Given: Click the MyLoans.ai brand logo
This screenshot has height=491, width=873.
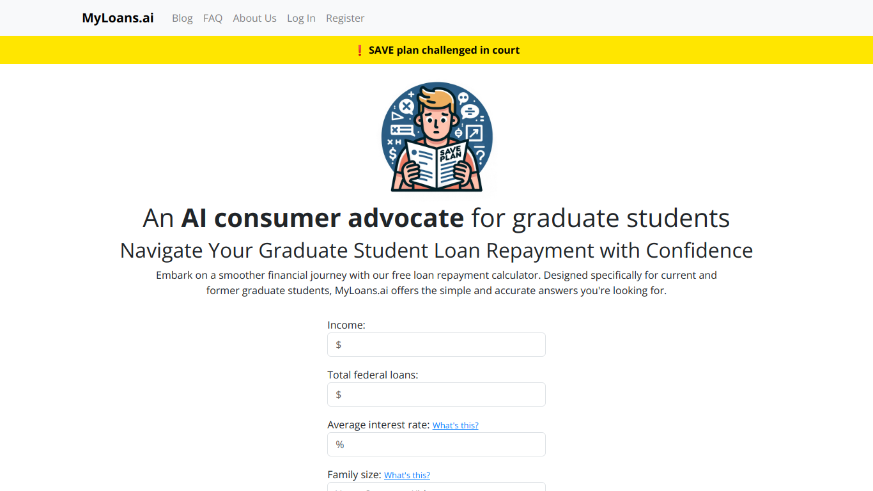Looking at the screenshot, I should pos(118,18).
